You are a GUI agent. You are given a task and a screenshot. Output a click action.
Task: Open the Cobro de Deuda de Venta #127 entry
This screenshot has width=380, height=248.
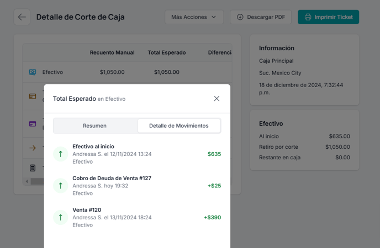tap(137, 186)
